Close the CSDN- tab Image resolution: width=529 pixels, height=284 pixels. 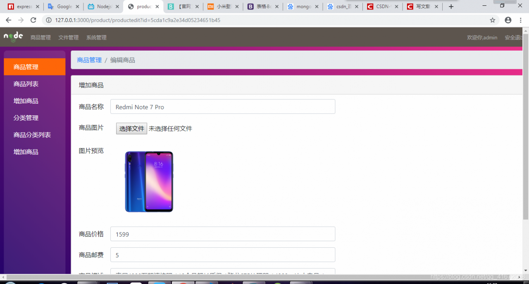(x=397, y=7)
